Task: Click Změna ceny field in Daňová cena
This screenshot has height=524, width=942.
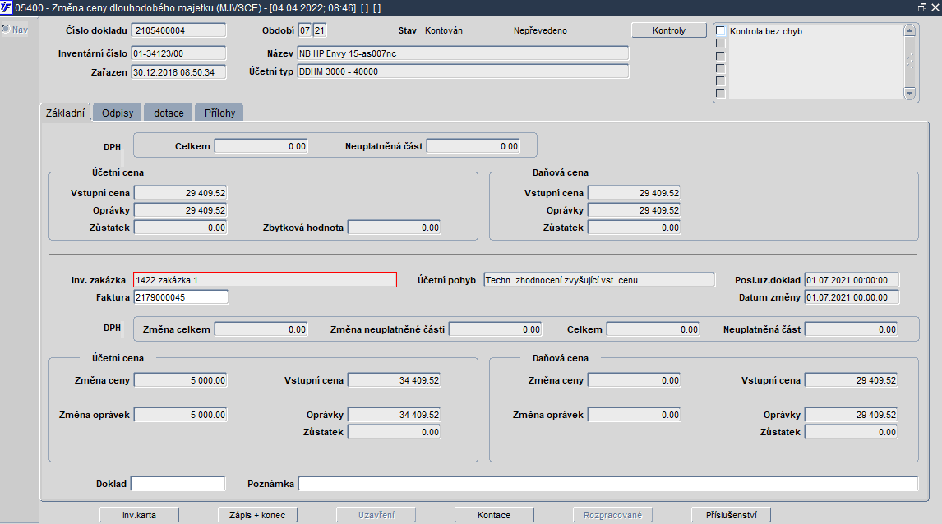Action: pyautogui.click(x=635, y=380)
